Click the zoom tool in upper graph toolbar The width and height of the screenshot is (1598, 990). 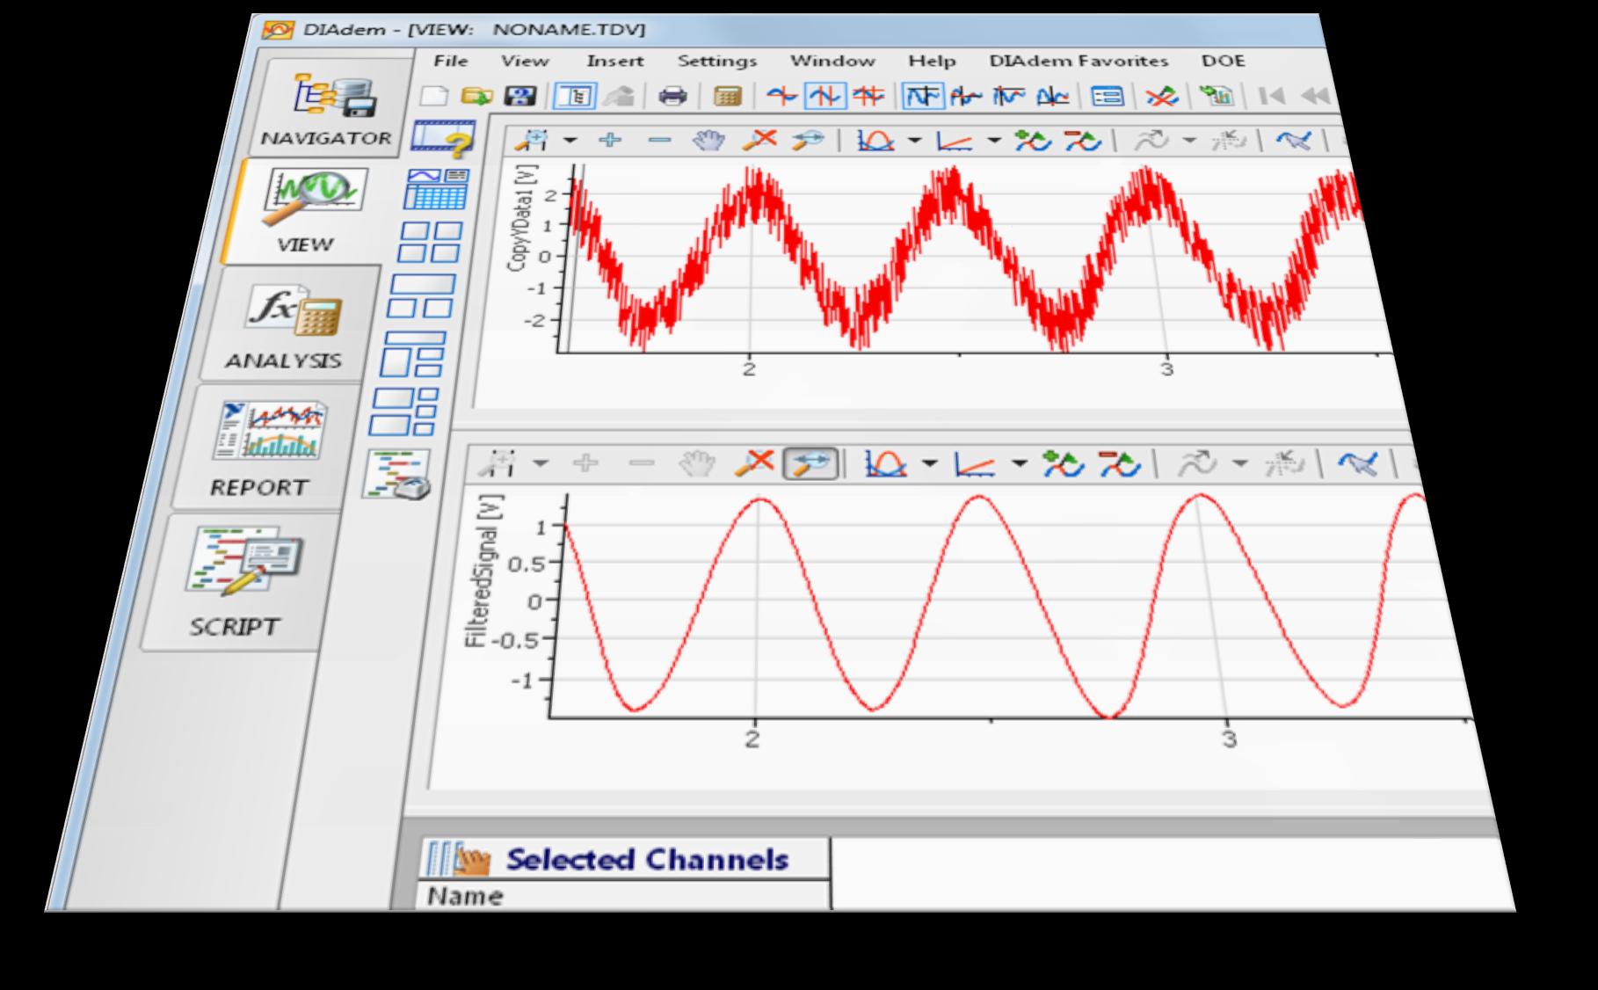pos(532,140)
